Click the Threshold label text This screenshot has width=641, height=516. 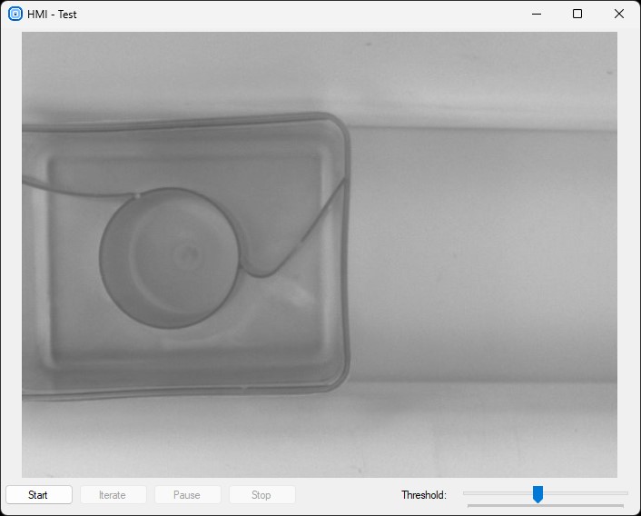(x=423, y=495)
